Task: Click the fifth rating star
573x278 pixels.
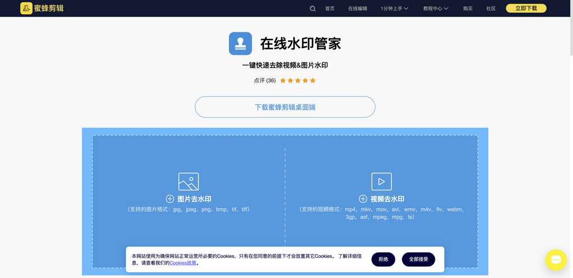Action: click(313, 80)
